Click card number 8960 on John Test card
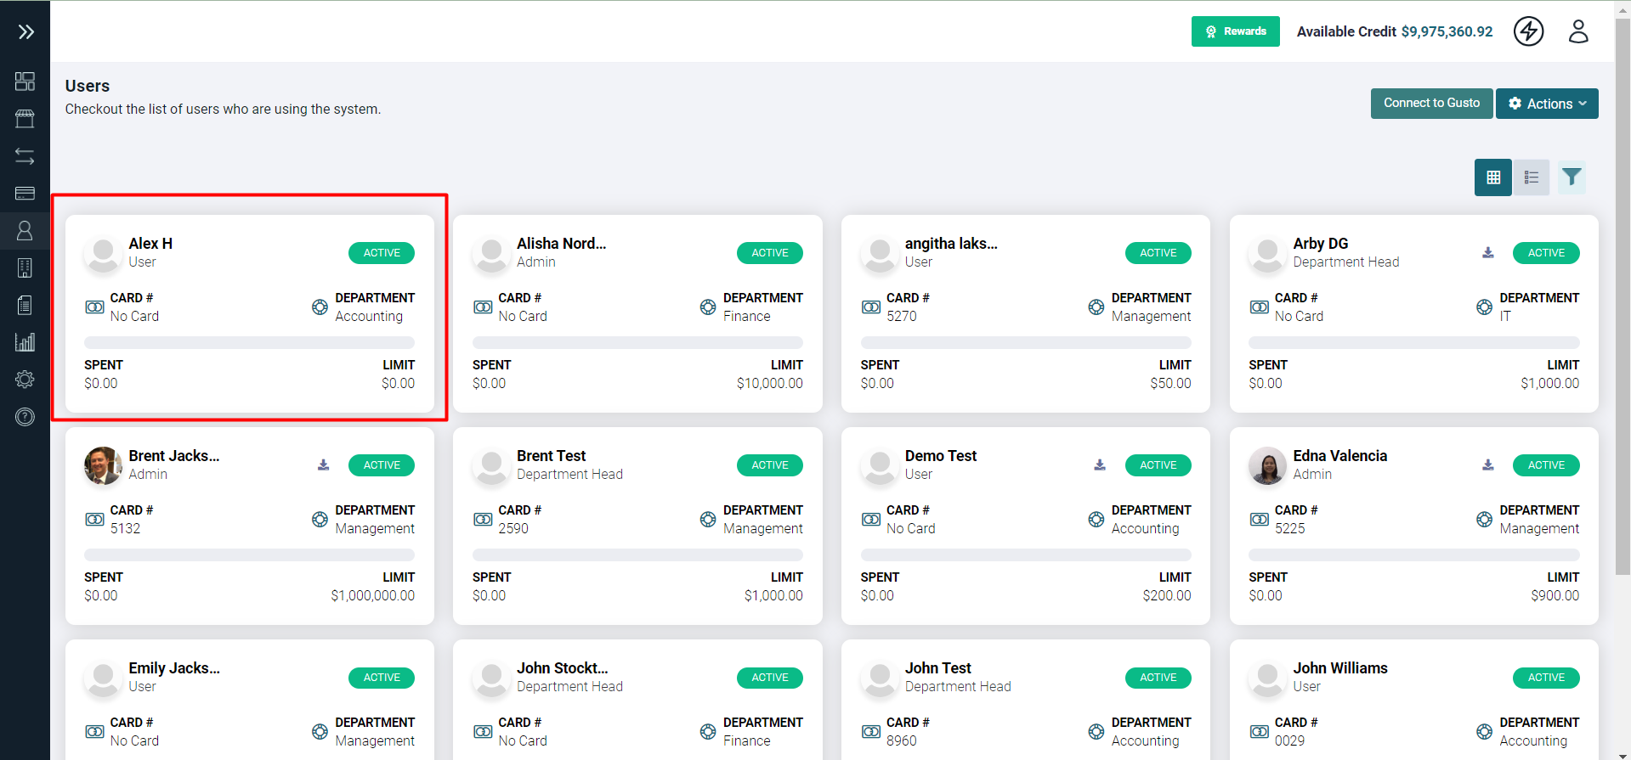 point(902,740)
